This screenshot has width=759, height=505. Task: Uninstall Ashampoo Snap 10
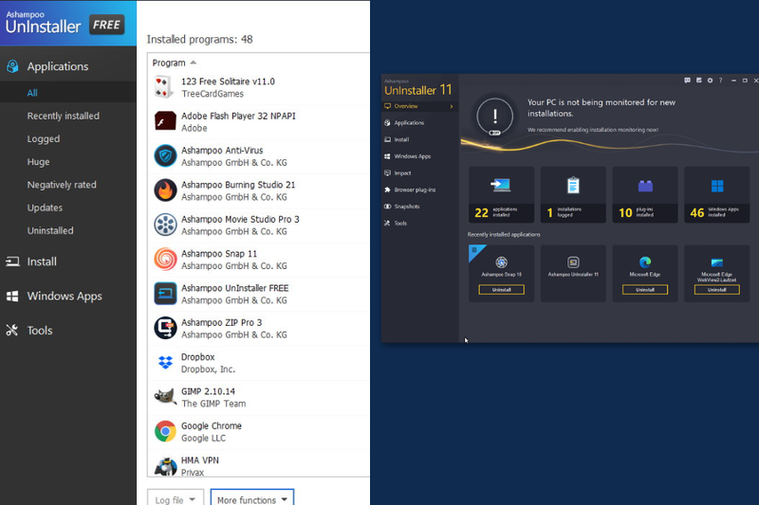502,290
